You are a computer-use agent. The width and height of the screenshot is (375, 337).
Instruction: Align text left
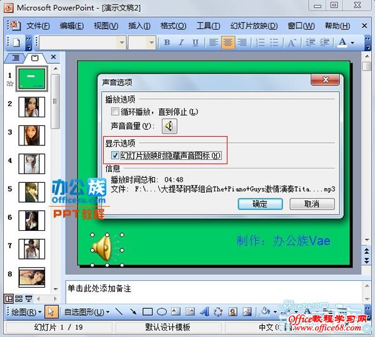[213, 42]
